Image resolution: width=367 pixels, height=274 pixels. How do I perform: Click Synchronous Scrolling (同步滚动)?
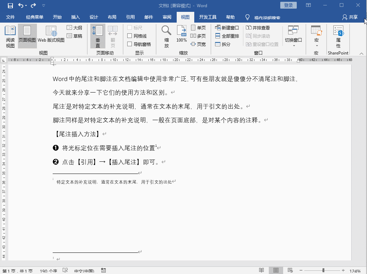click(258, 36)
